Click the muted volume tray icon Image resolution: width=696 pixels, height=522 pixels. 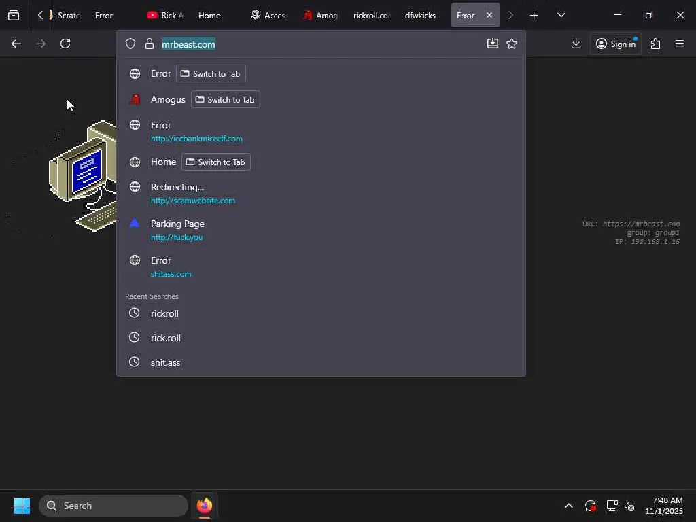click(x=629, y=506)
